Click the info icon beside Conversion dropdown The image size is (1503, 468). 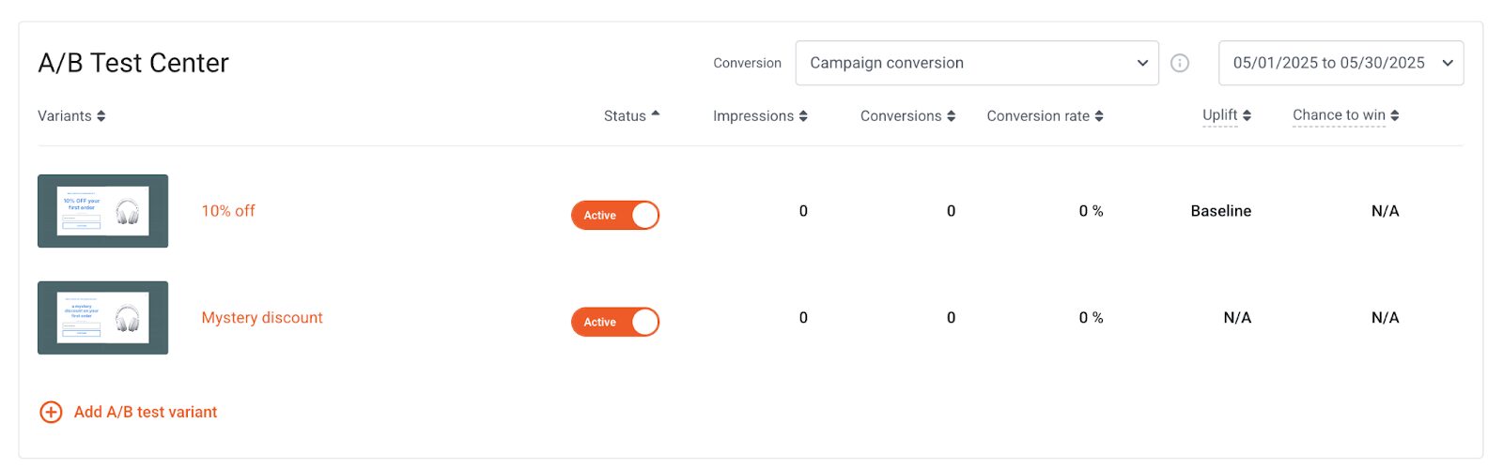point(1180,63)
